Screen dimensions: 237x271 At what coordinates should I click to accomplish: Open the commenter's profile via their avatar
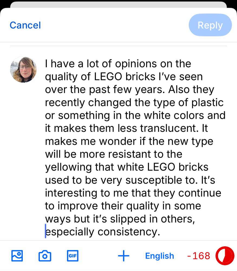pyautogui.click(x=23, y=69)
